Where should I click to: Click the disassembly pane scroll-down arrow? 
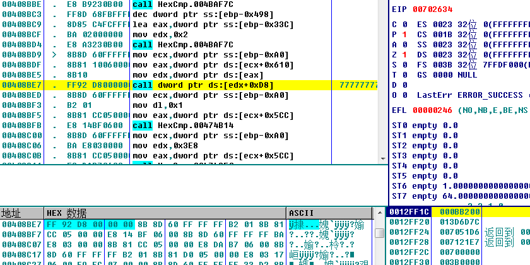382,158
